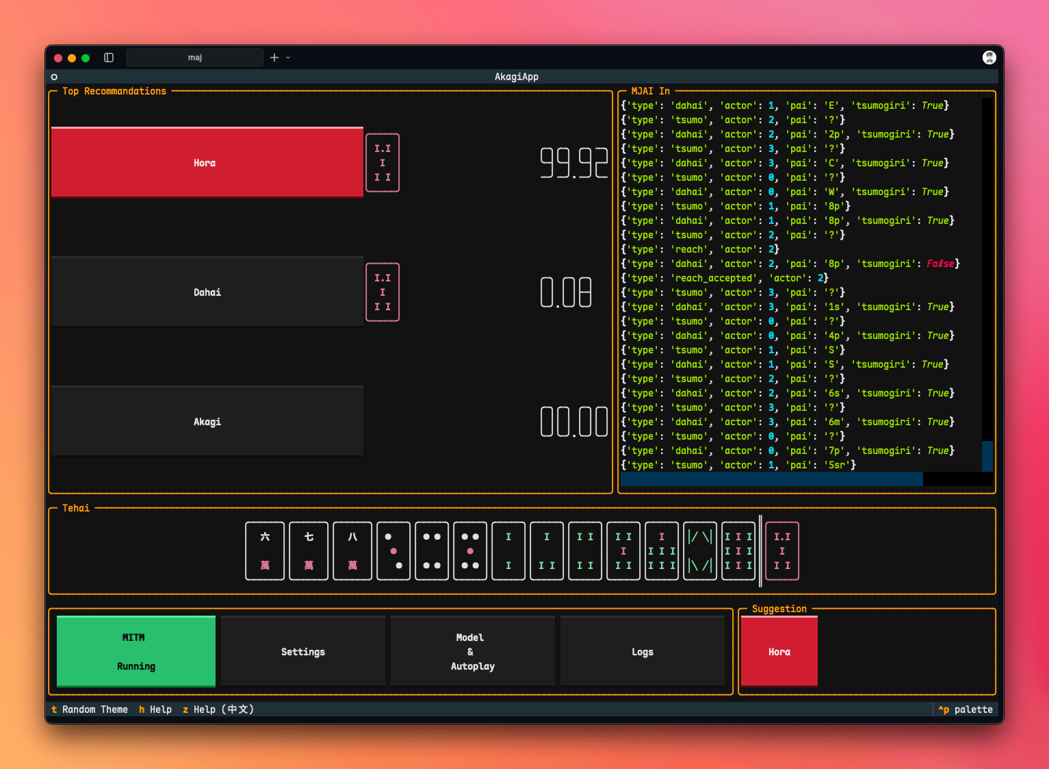This screenshot has height=769, width=1049.
Task: Select the nine-sou tile in Tehai
Action: point(738,551)
